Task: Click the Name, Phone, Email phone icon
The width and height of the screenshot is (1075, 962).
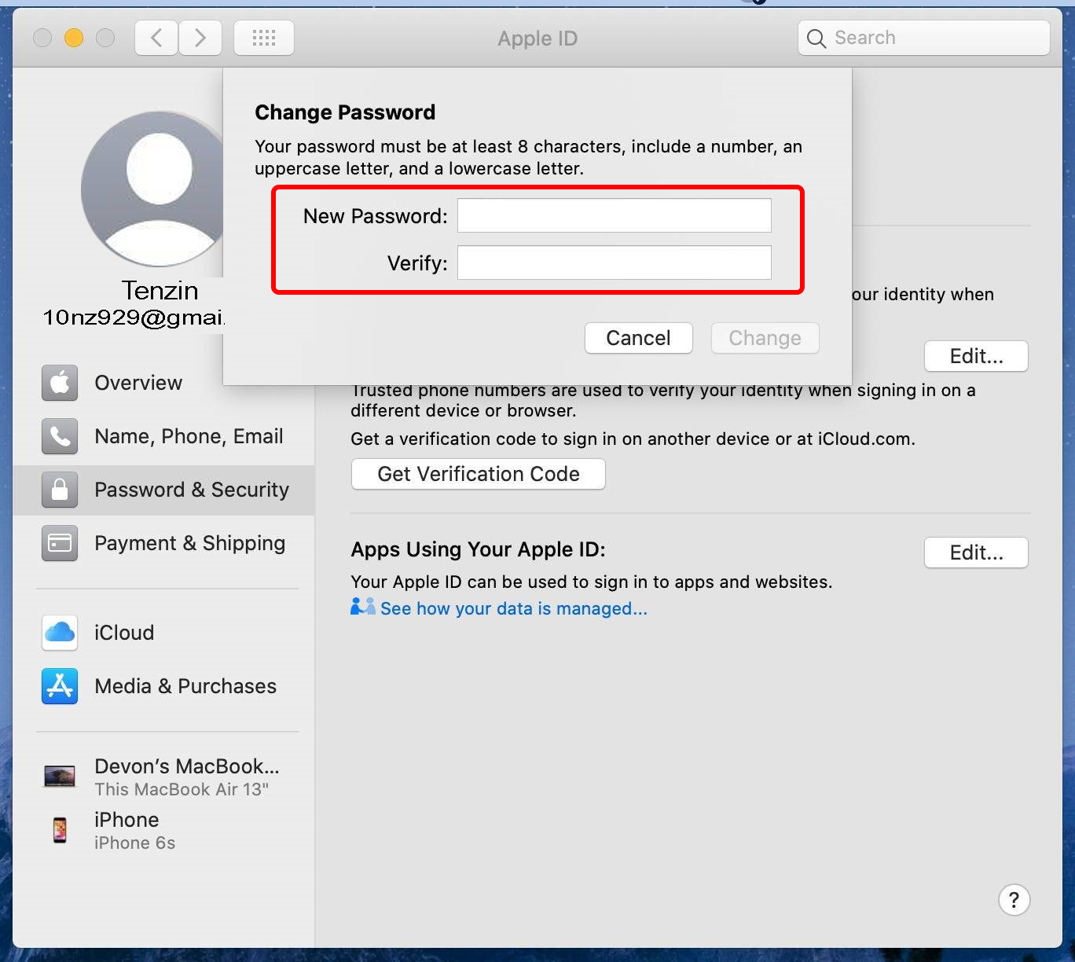Action: click(x=60, y=436)
